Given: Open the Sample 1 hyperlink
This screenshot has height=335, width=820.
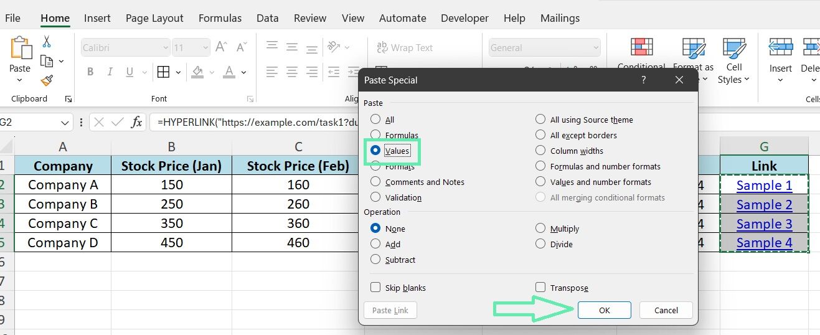Looking at the screenshot, I should [764, 185].
